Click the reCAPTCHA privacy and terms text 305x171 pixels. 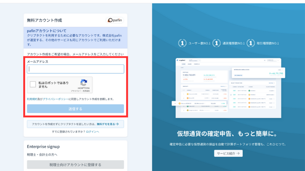pos(80,91)
